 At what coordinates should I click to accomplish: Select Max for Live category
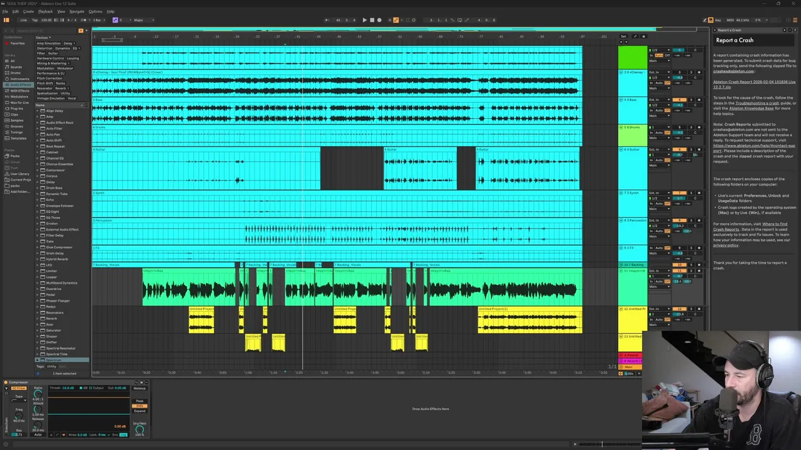tap(19, 102)
